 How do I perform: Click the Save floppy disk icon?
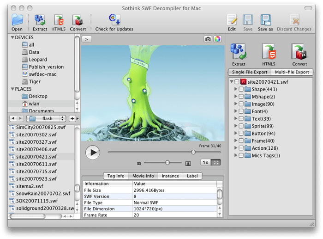248,20
